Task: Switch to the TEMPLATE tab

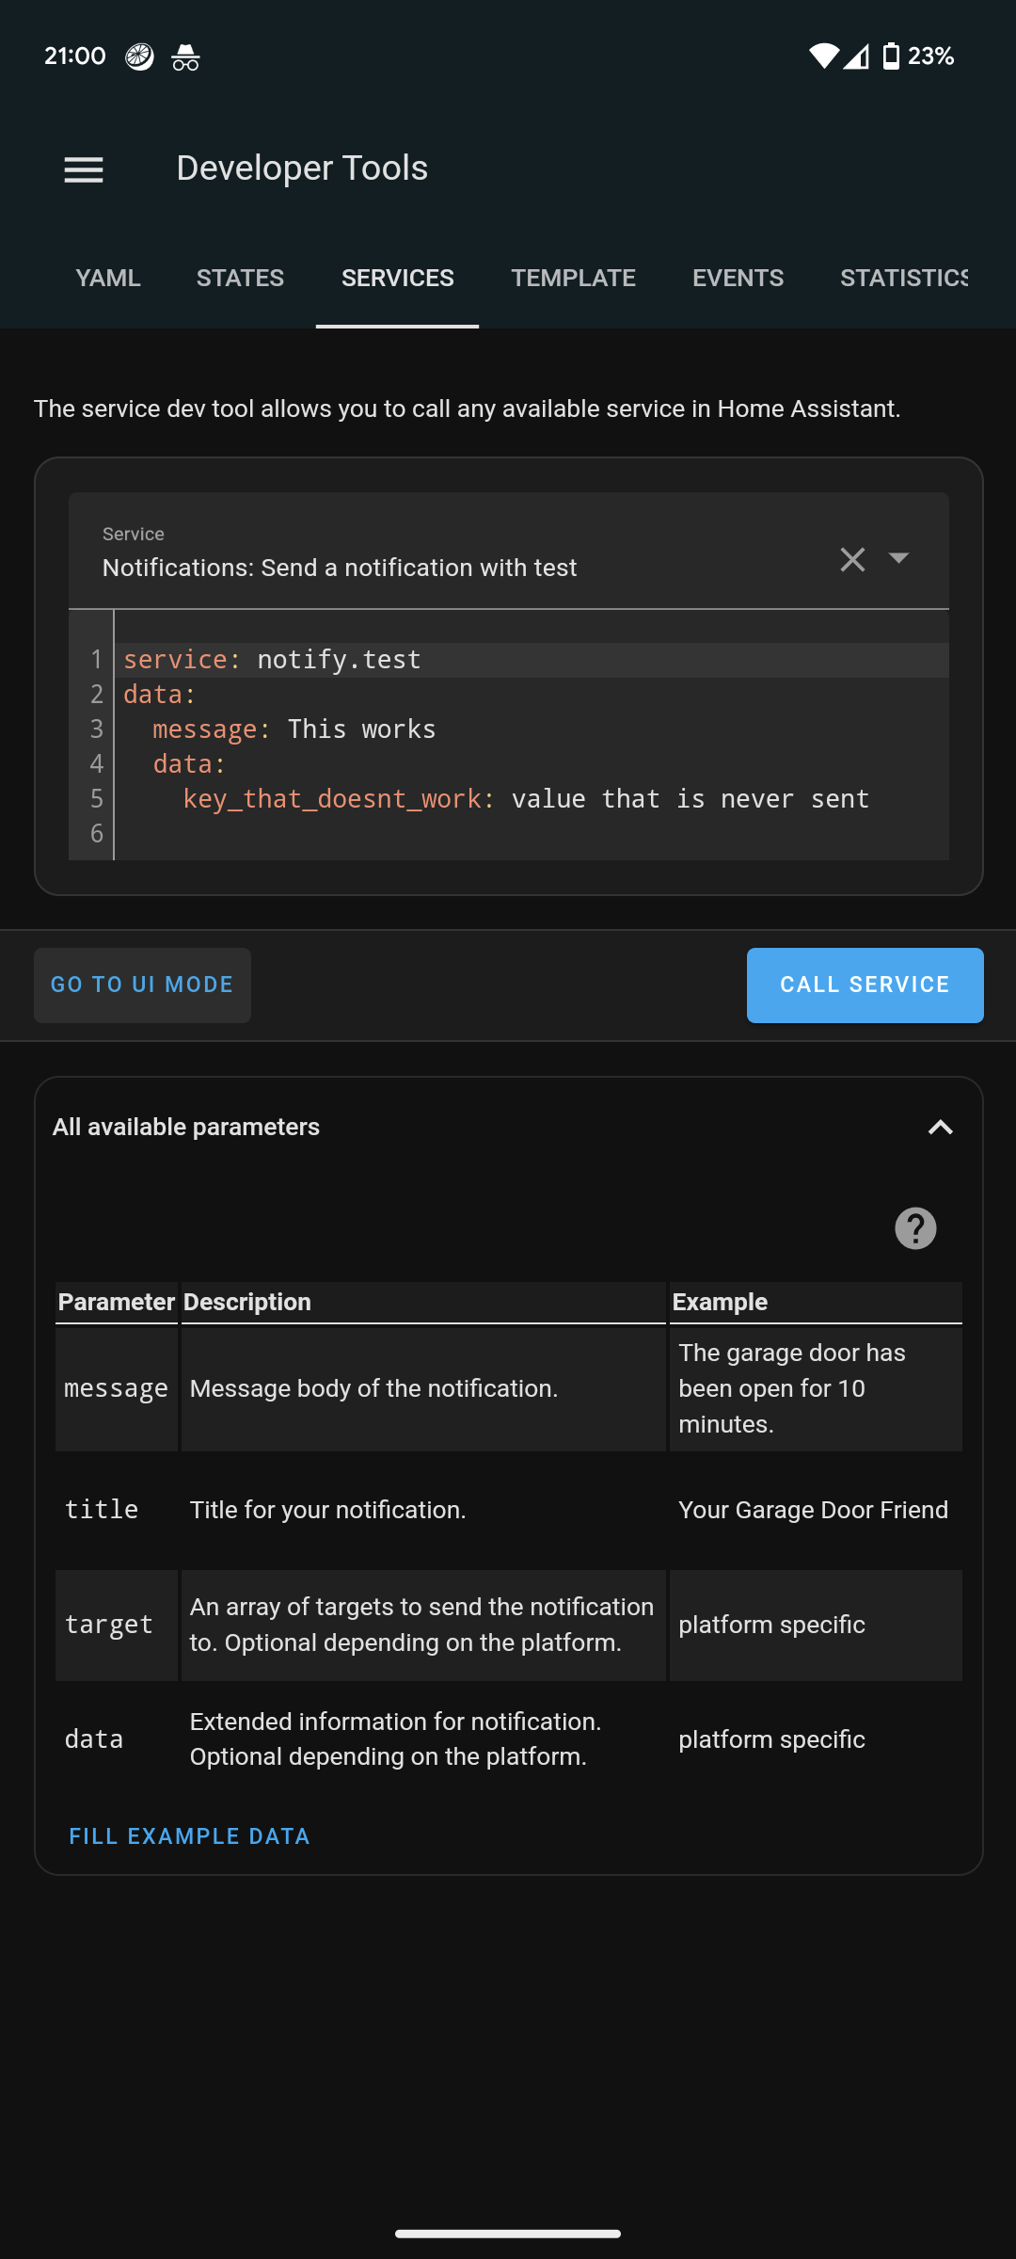Action: pos(573,278)
